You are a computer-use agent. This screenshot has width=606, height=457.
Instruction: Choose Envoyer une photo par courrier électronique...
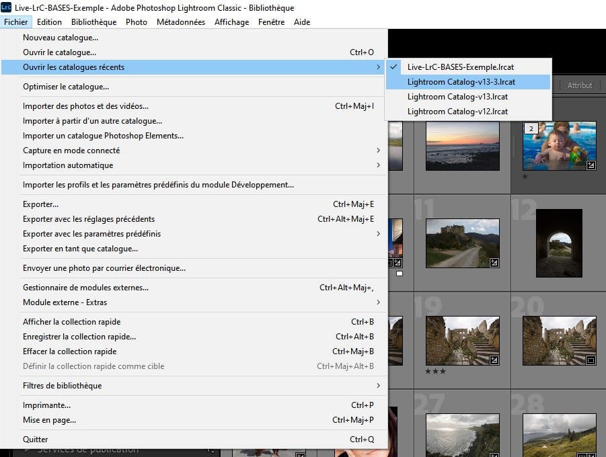coord(194,268)
